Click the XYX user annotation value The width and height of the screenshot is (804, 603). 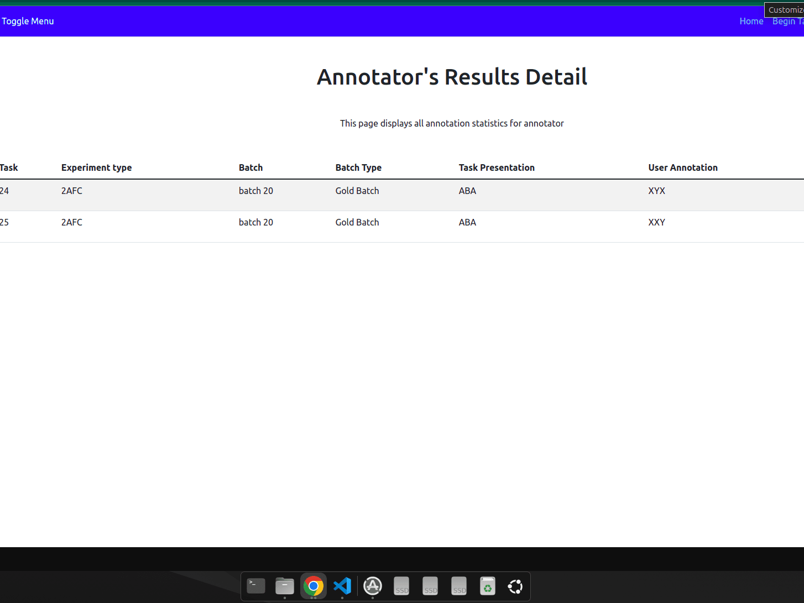[657, 191]
